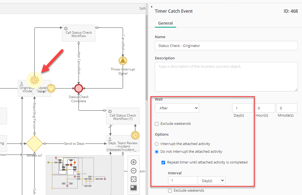
Task: Check Exclude weekends below Interval
Action: [x=170, y=191]
